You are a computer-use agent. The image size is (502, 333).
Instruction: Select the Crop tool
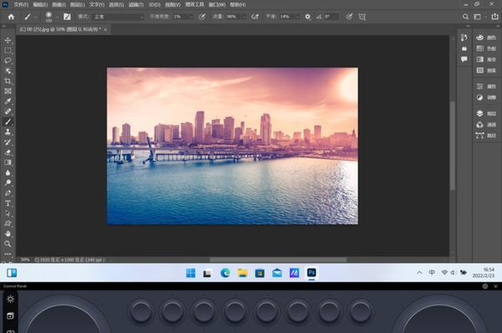(x=8, y=81)
